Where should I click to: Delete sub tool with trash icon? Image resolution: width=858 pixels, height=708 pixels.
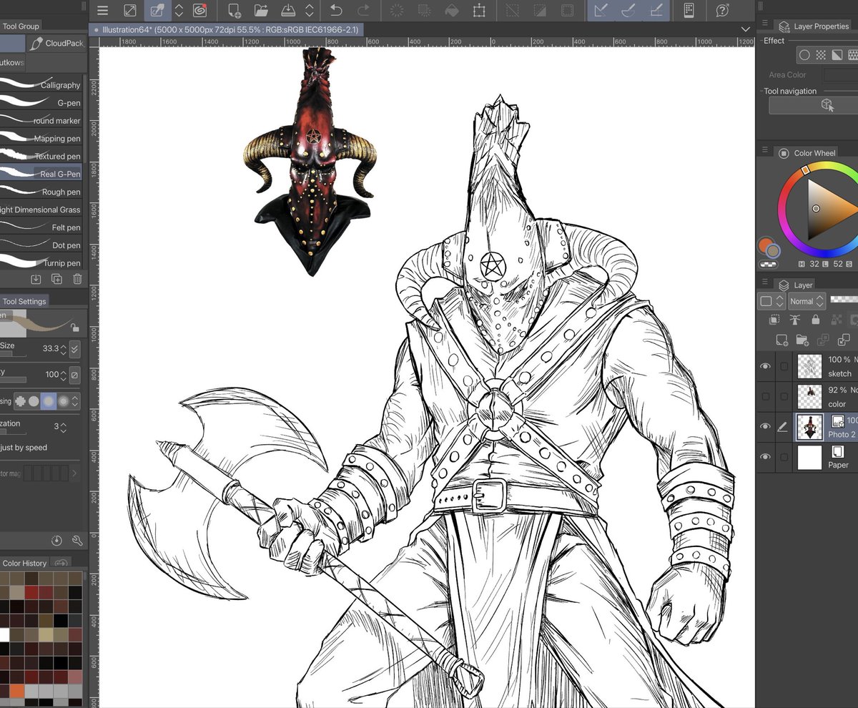click(x=77, y=279)
